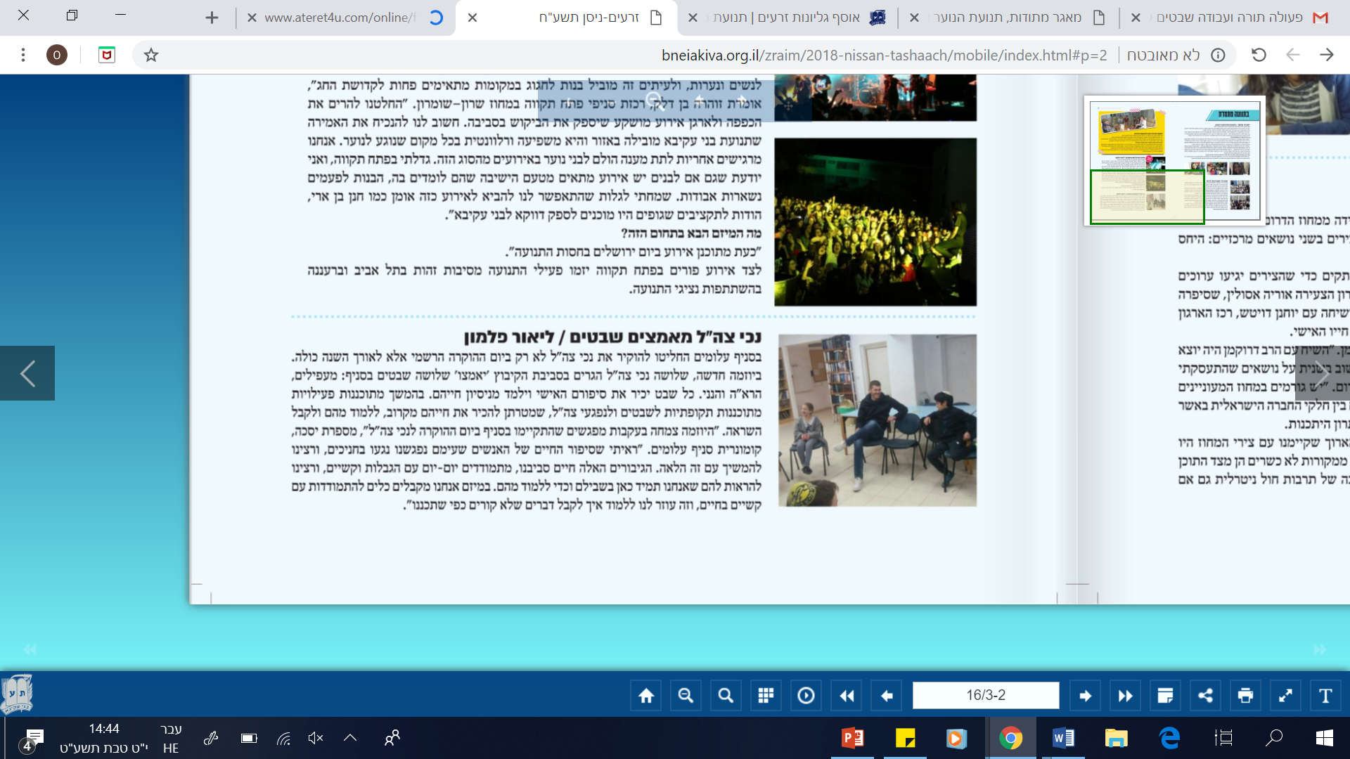Go to previous page using the side chevron

point(27,373)
